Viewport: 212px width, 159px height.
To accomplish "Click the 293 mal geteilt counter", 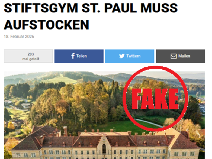I will point(28,56).
